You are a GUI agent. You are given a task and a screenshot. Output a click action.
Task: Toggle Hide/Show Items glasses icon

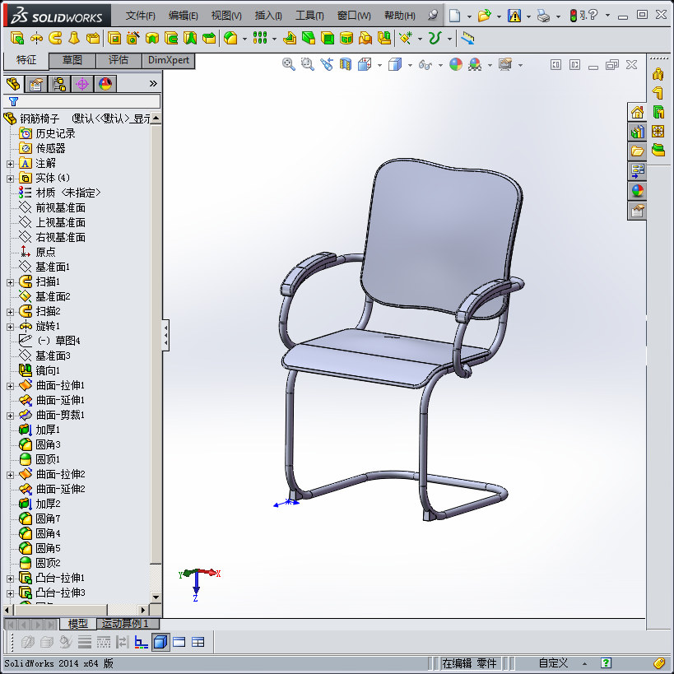point(425,65)
